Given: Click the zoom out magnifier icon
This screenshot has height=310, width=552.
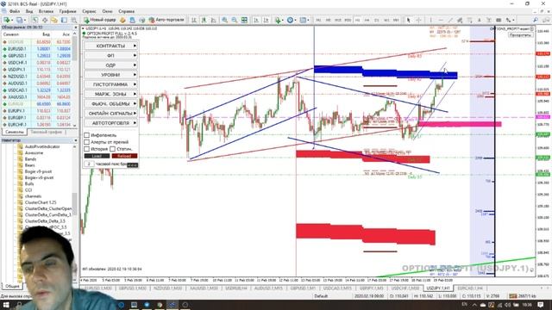Looking at the screenshot, I should coord(234,20).
